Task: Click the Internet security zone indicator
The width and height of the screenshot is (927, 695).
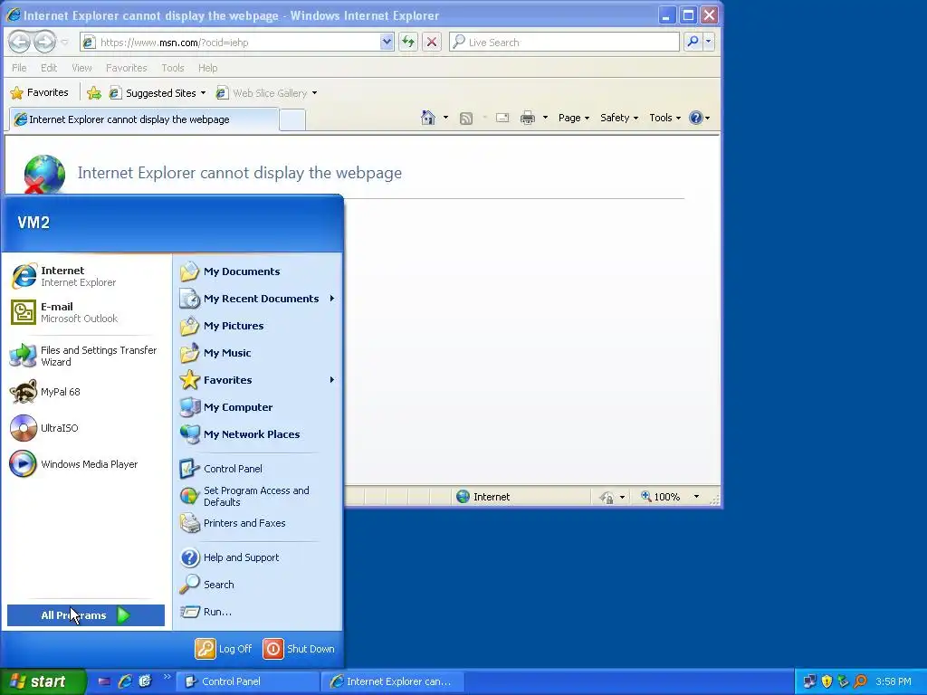Action: 483,497
